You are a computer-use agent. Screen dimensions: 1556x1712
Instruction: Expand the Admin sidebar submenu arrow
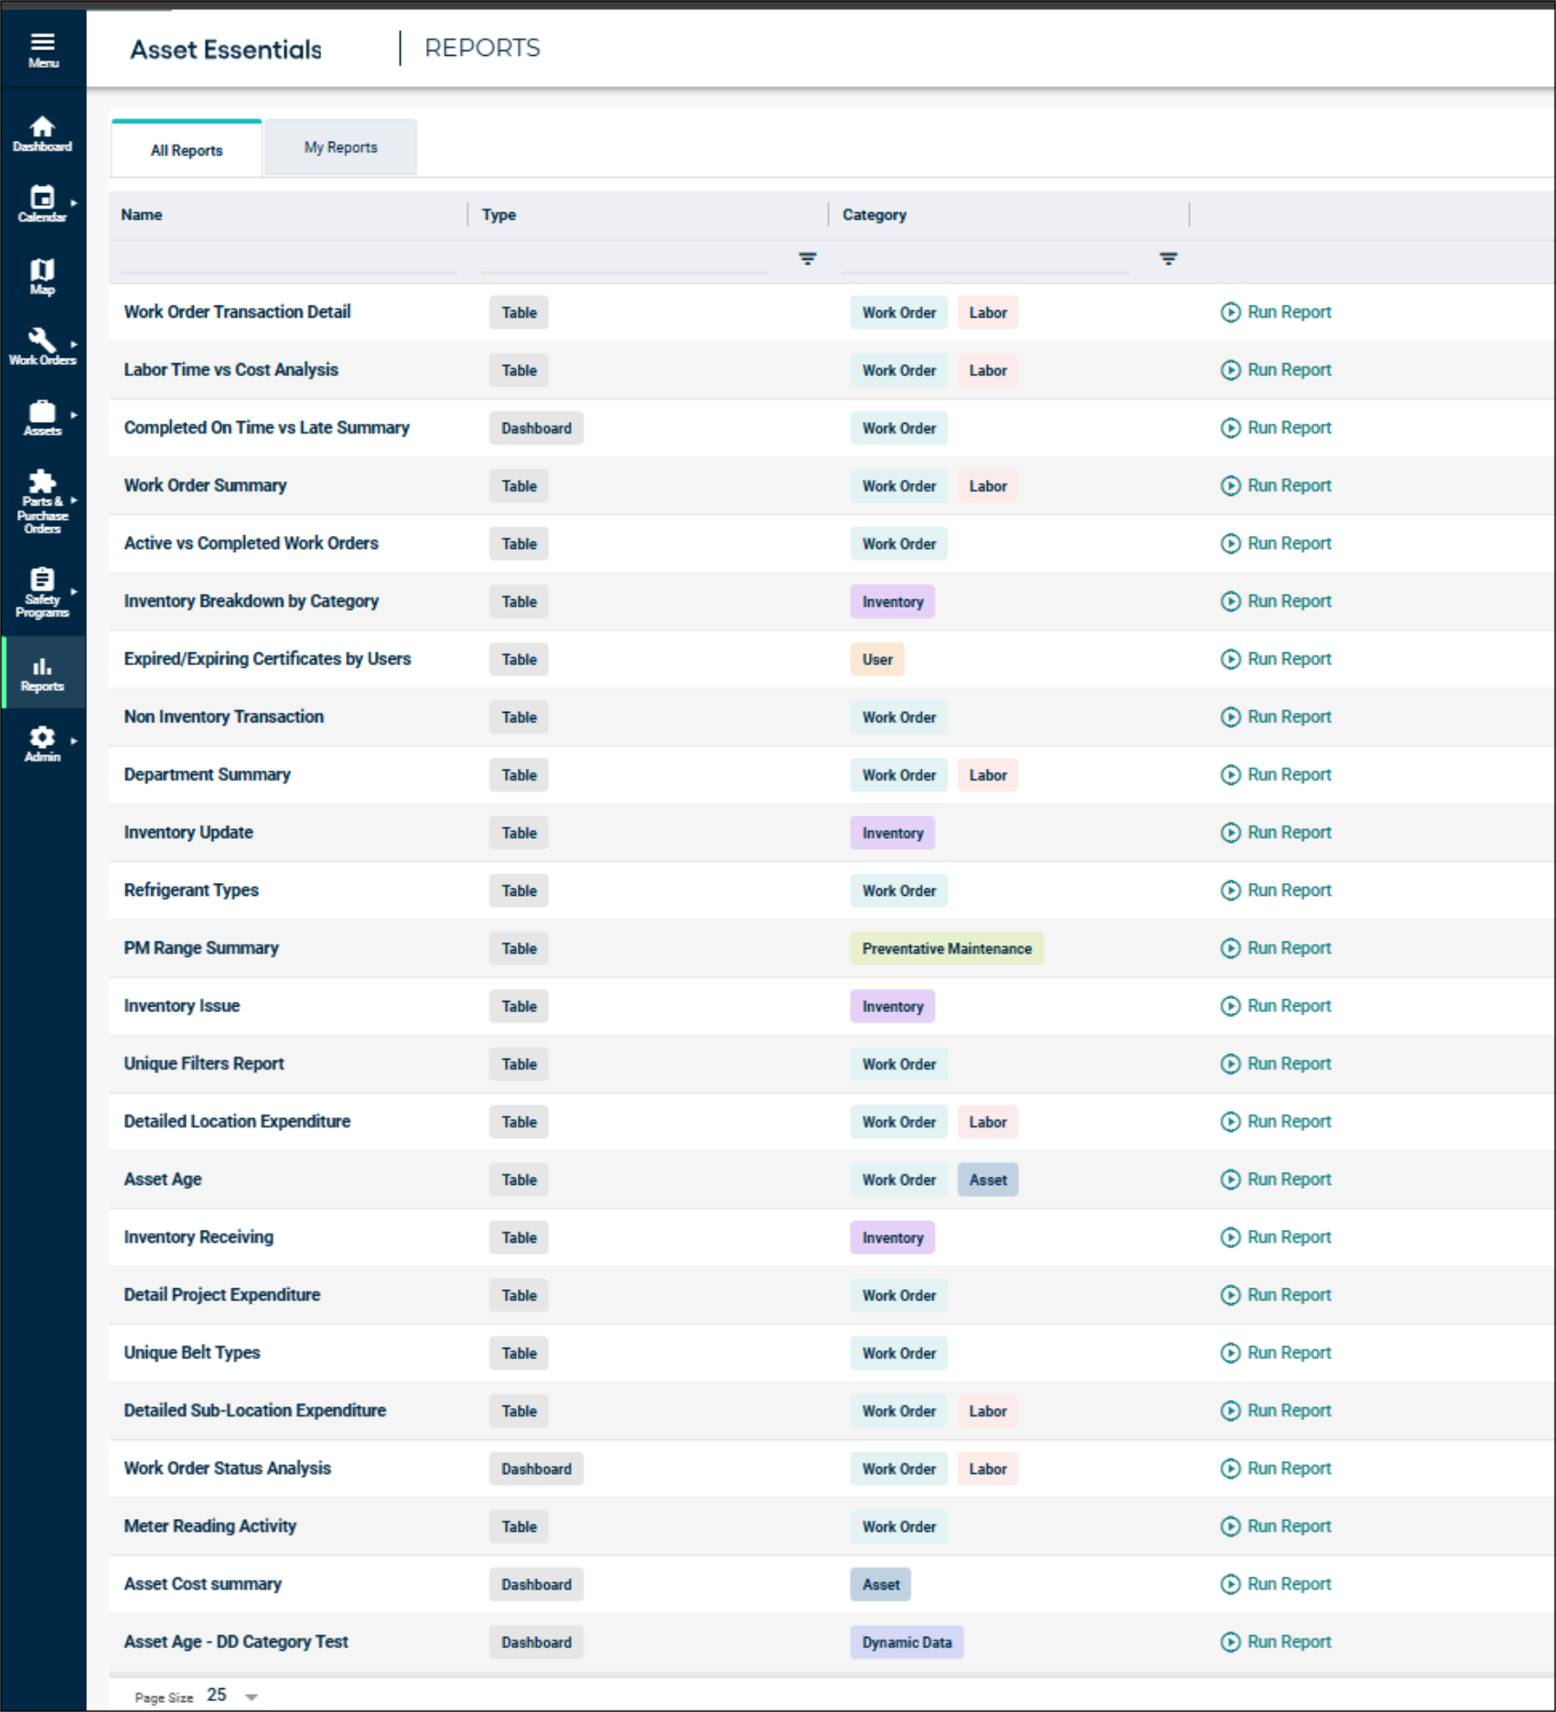74,741
